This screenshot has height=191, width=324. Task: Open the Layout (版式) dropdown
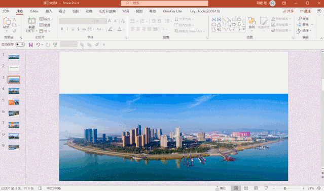click(x=46, y=19)
